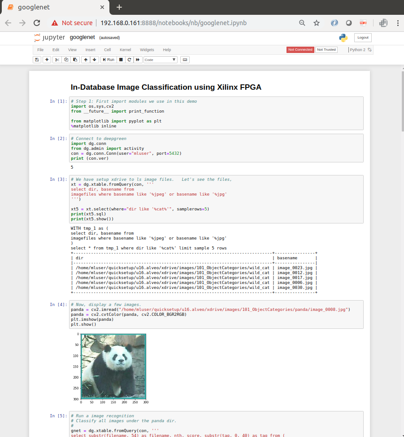Open the View menu
Screen dimensions: 404x437
(x=72, y=50)
